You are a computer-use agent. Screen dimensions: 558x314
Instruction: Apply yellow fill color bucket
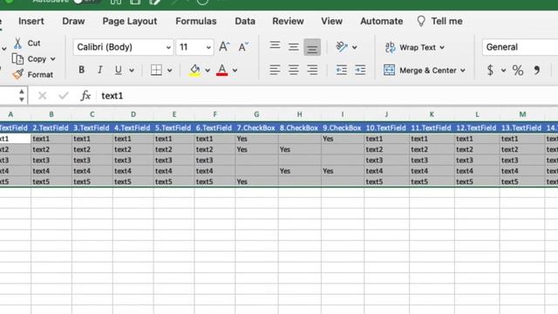pyautogui.click(x=194, y=70)
